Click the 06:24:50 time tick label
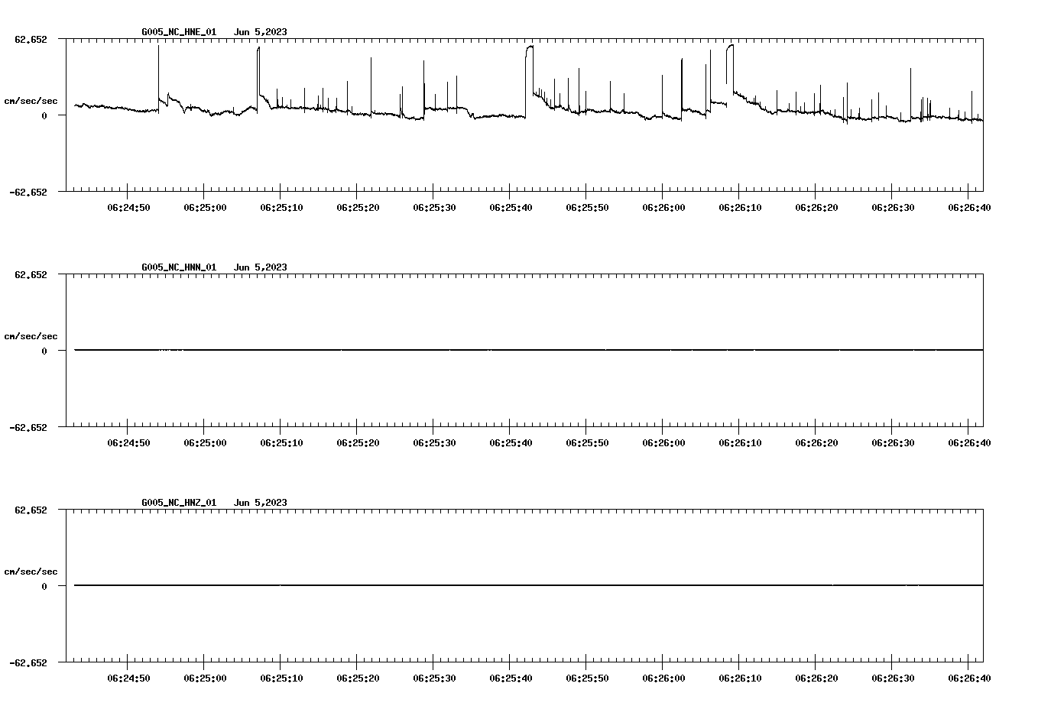The image size is (1038, 706). tap(130, 206)
